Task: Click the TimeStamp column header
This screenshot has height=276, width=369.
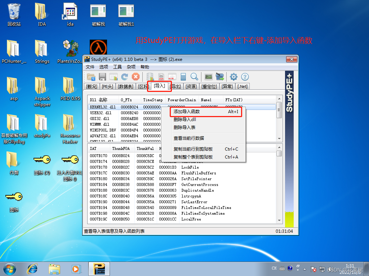Action: [x=153, y=100]
